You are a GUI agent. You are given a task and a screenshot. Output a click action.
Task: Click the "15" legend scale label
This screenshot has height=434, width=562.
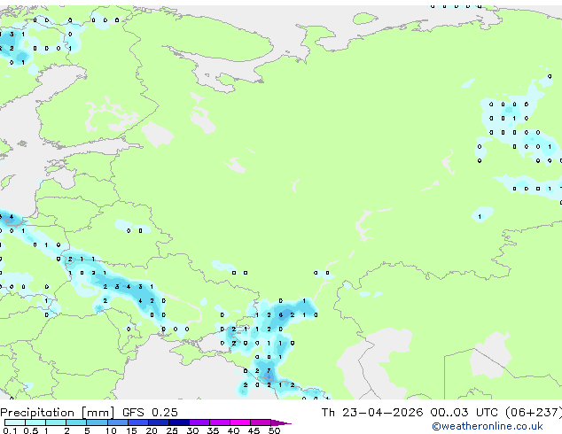(131, 430)
